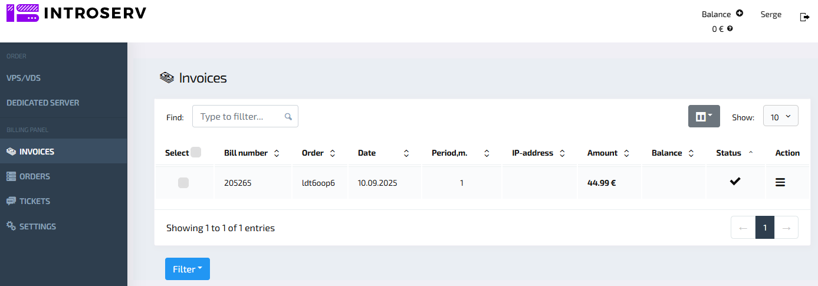
Task: Click the paid status checkmark
Action: tap(735, 182)
